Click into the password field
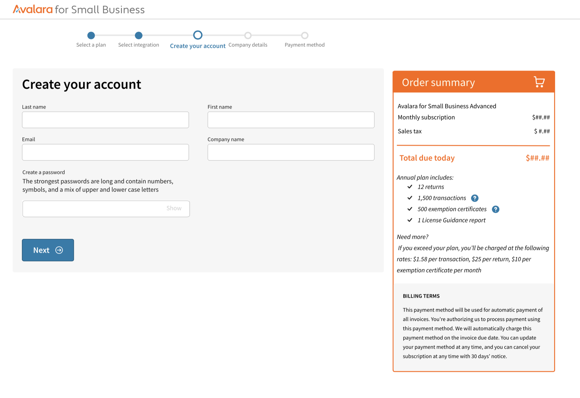The width and height of the screenshot is (580, 398). [x=106, y=209]
